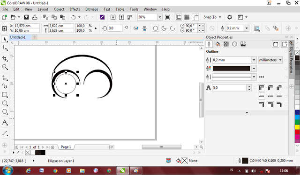This screenshot has width=300, height=175.
Task: Open the Bitmaps menu
Action: [x=92, y=9]
